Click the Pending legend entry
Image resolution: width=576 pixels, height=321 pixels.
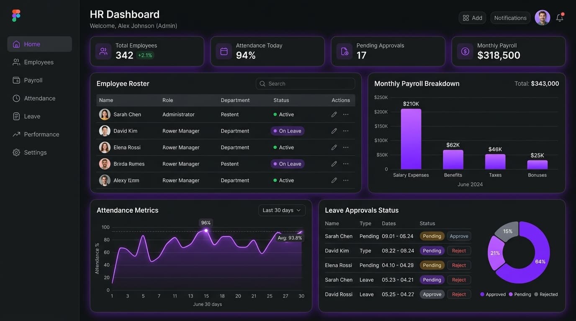point(520,294)
